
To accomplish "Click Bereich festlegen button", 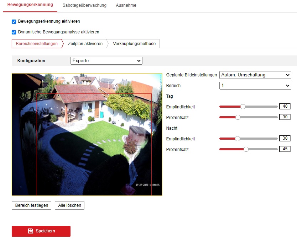I will coord(31,205).
